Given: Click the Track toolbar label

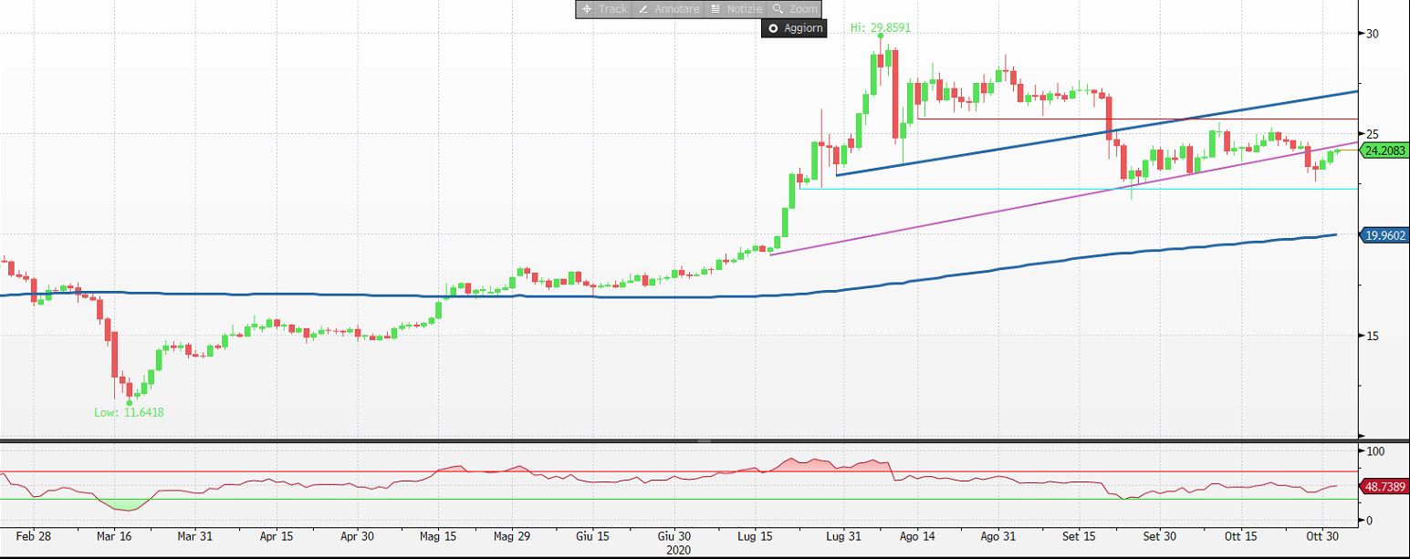Looking at the screenshot, I should (x=612, y=9).
